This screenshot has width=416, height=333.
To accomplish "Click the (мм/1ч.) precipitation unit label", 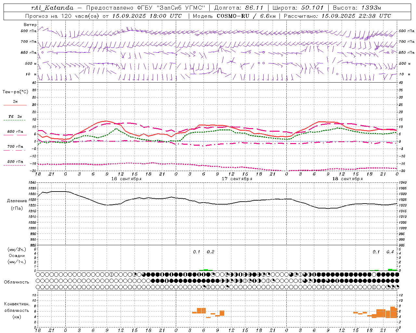I will [17, 262].
